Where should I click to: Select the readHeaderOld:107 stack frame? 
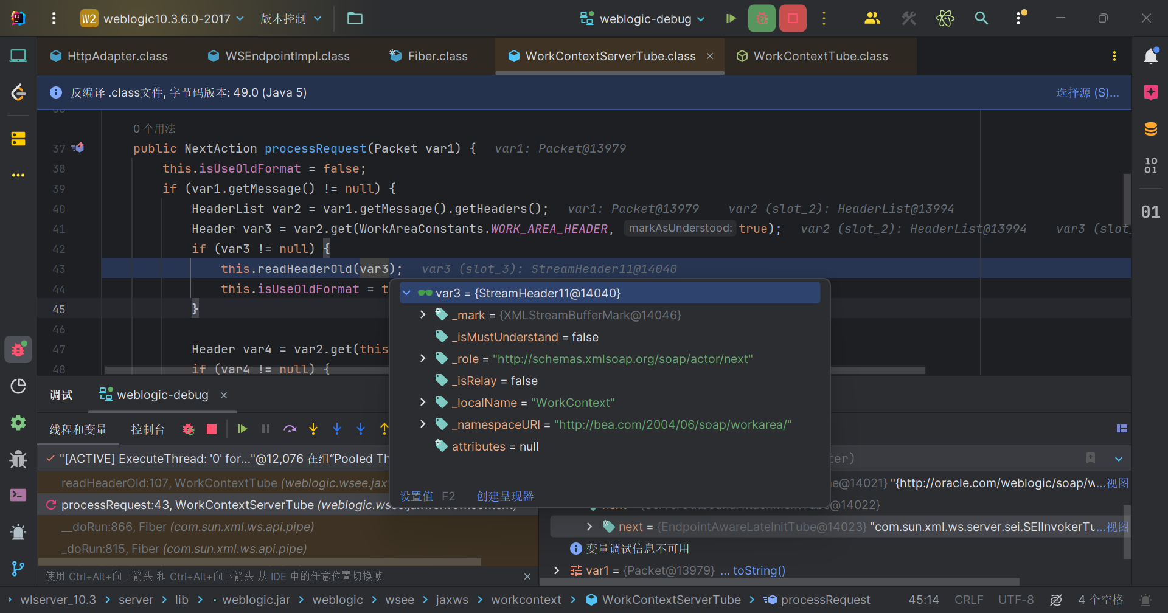tap(224, 483)
